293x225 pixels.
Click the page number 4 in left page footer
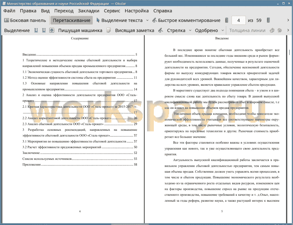pyautogui.click(x=80, y=211)
